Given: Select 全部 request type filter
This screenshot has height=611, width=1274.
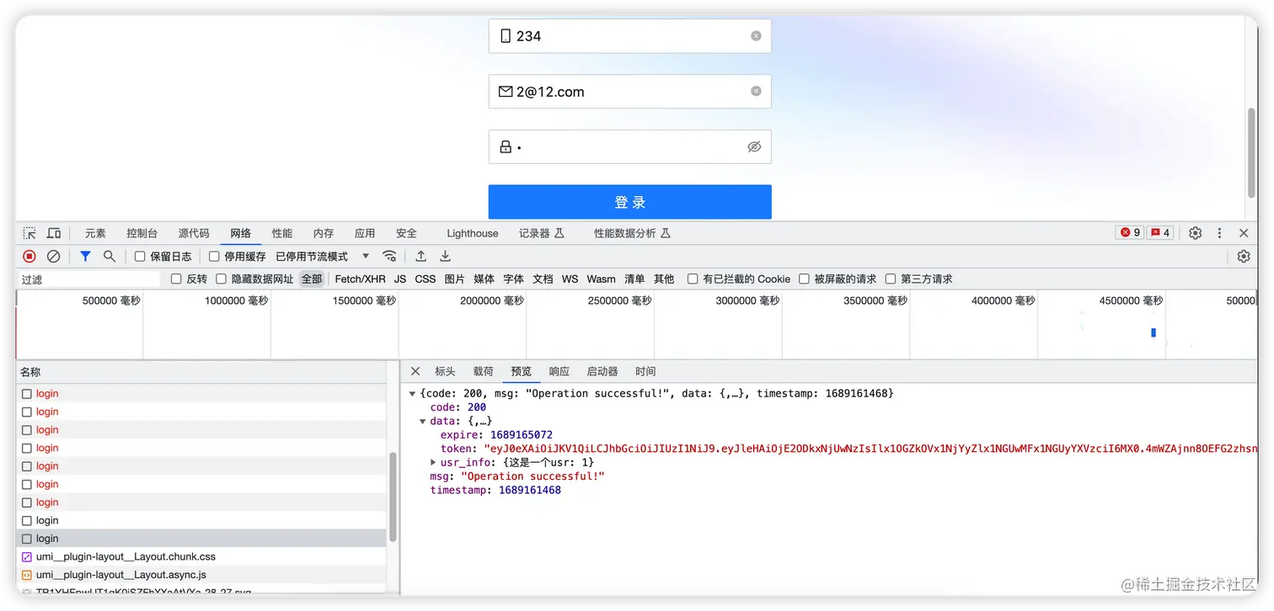Looking at the screenshot, I should pos(312,279).
